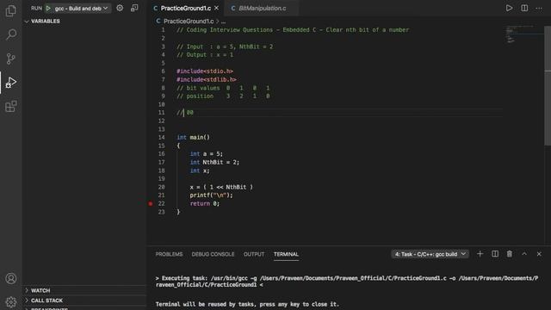551x310 pixels.
Task: Run the file using editor play button
Action: 509,8
